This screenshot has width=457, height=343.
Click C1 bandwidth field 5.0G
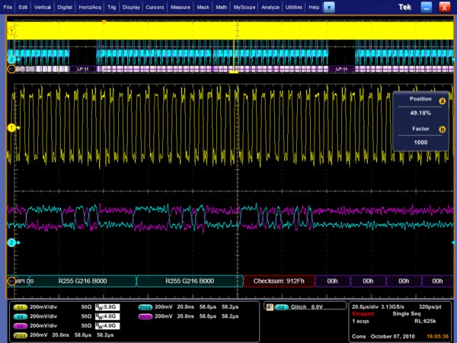click(x=107, y=307)
